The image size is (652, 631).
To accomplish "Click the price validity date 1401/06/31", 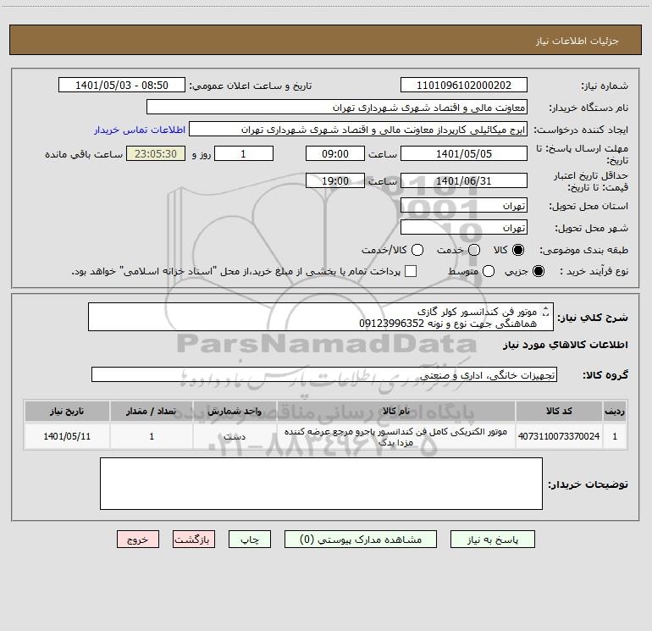I will point(464,180).
